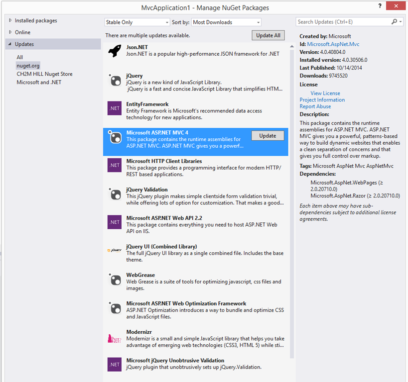Click the jQuery UI Combined Library icon
Screen dimensions: 408x382
coord(115,251)
